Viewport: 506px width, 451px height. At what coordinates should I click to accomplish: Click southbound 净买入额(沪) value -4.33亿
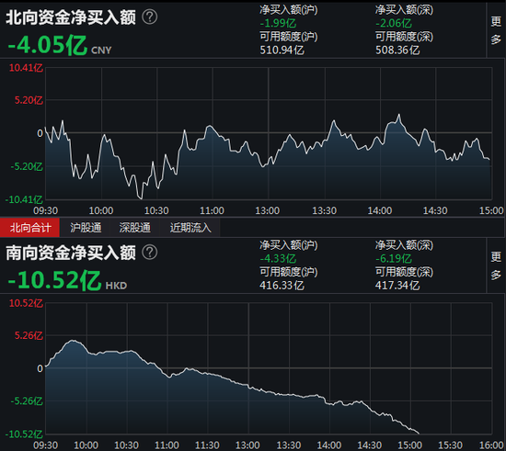(278, 258)
